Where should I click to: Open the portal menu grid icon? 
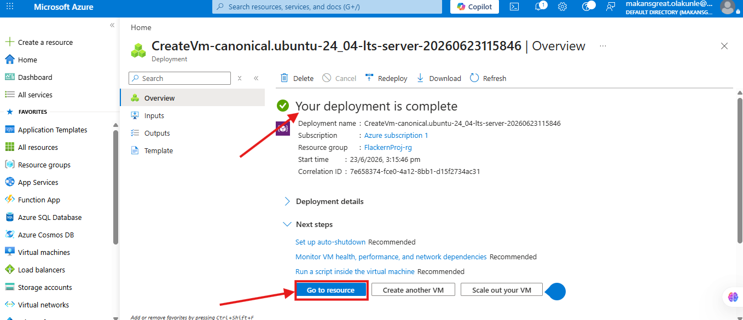tap(10, 7)
